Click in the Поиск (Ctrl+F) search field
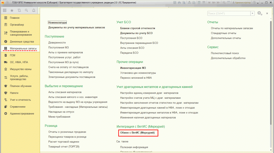The height and width of the screenshot is (153, 274). 229,13
